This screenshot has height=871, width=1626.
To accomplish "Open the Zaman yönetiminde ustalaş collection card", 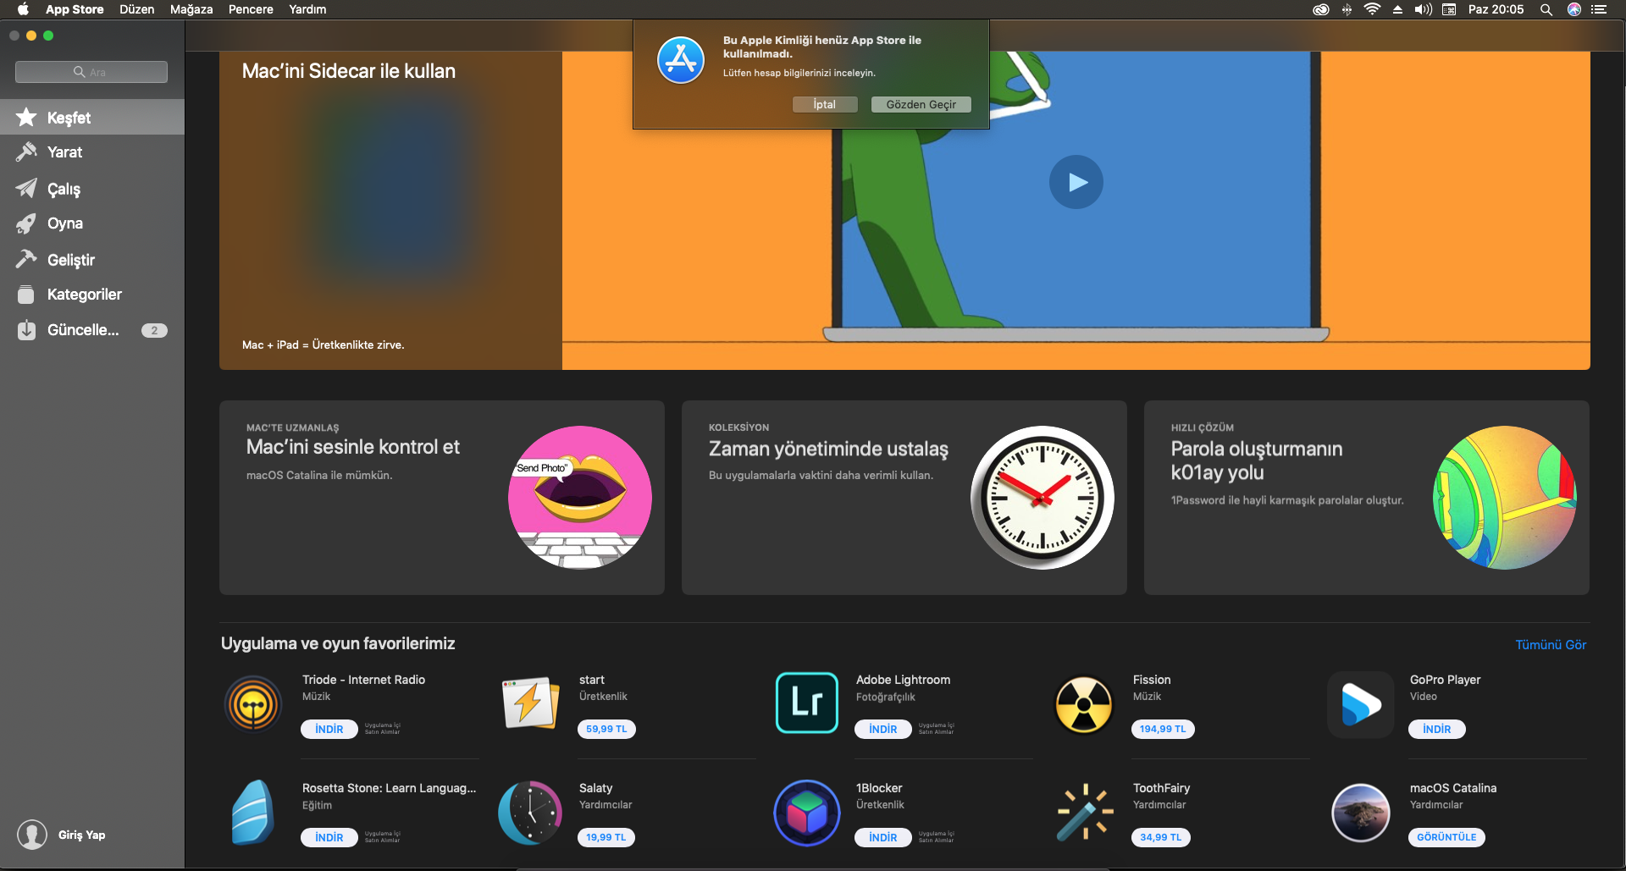I will (x=904, y=498).
